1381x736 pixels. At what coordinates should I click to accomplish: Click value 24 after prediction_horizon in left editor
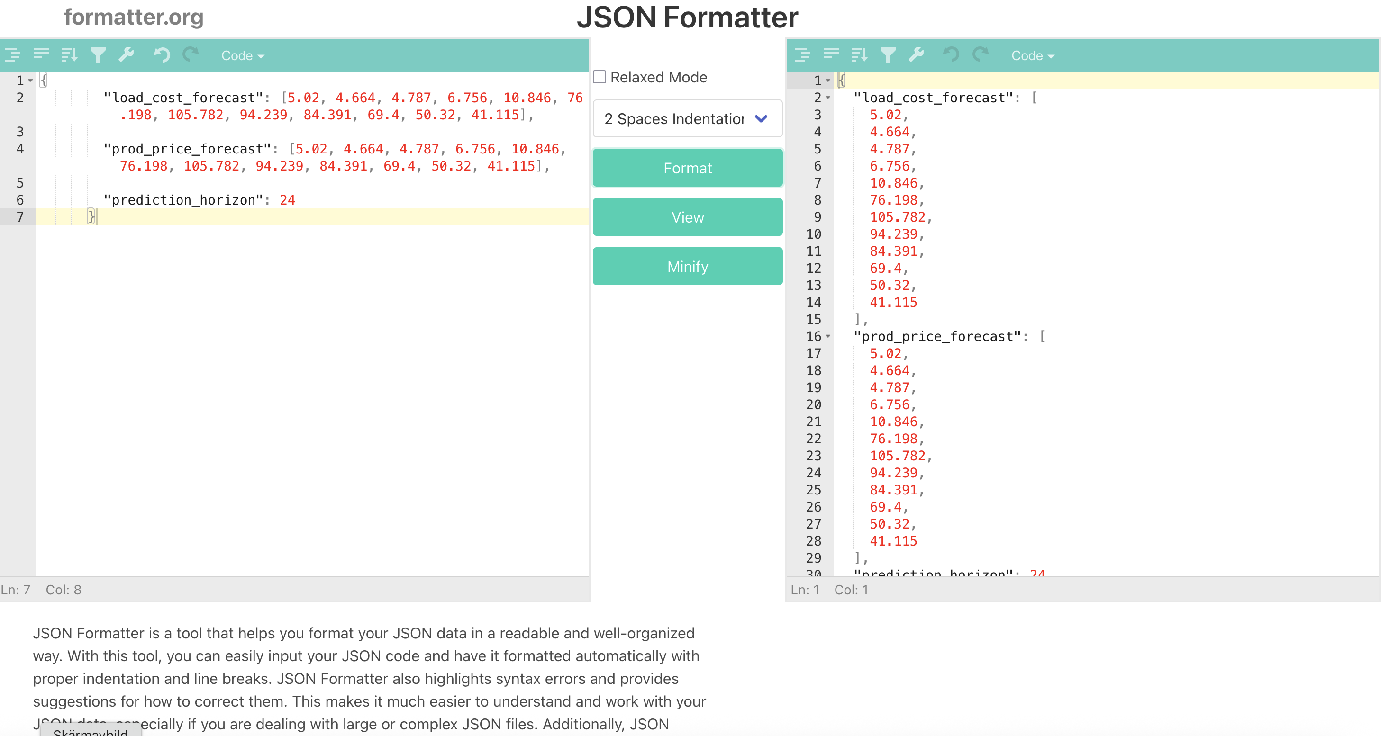click(287, 200)
